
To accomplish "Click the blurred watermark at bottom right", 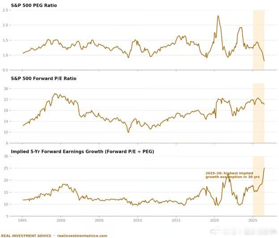I will [x=243, y=232].
